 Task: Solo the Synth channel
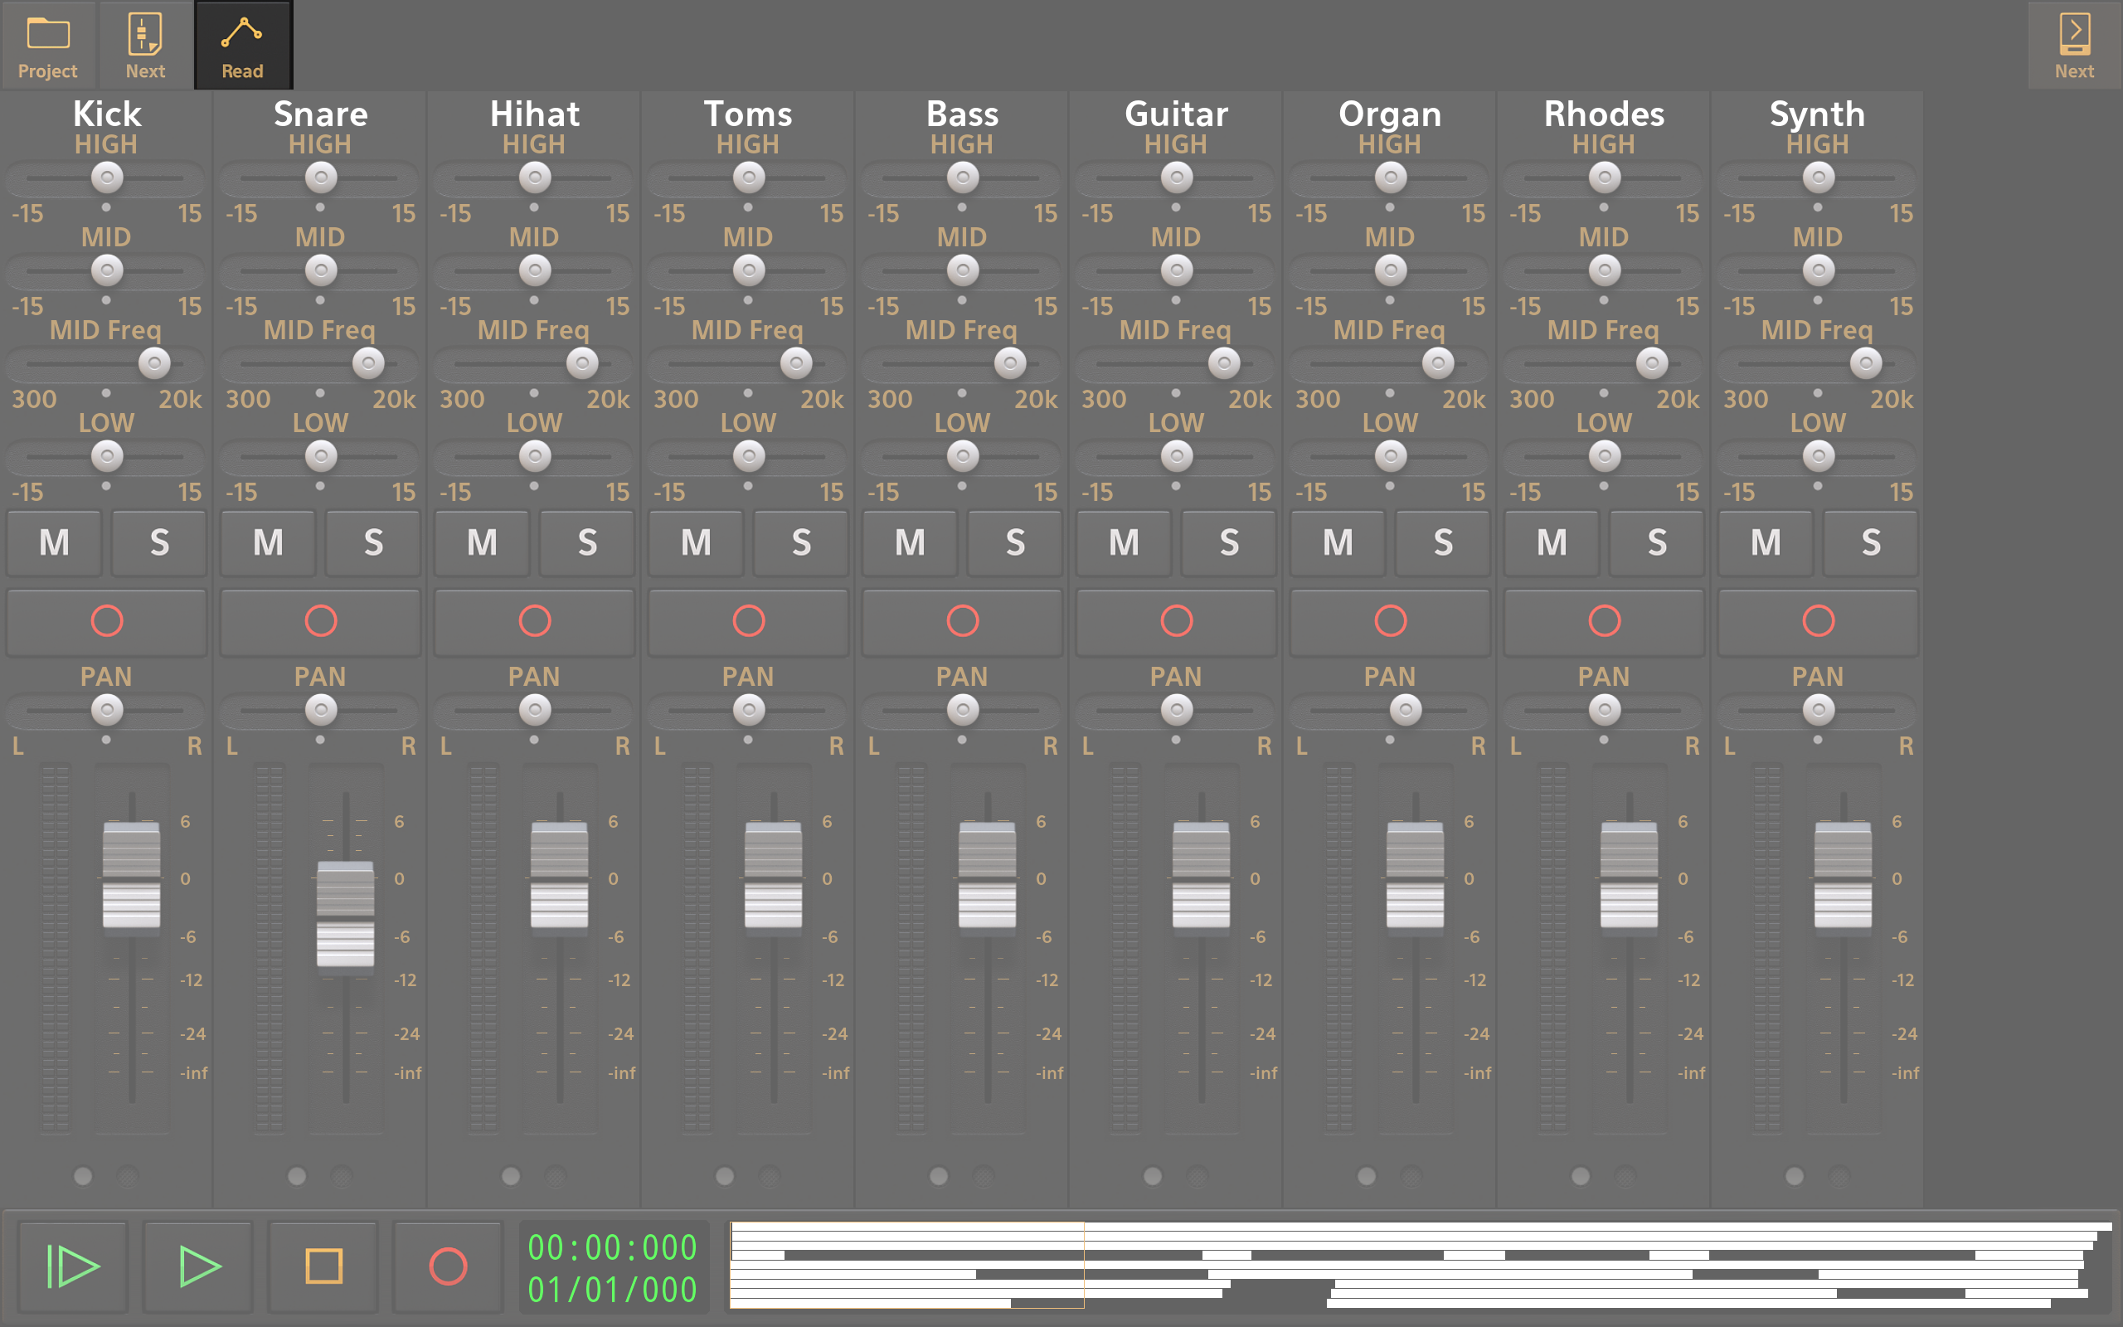coord(1870,542)
